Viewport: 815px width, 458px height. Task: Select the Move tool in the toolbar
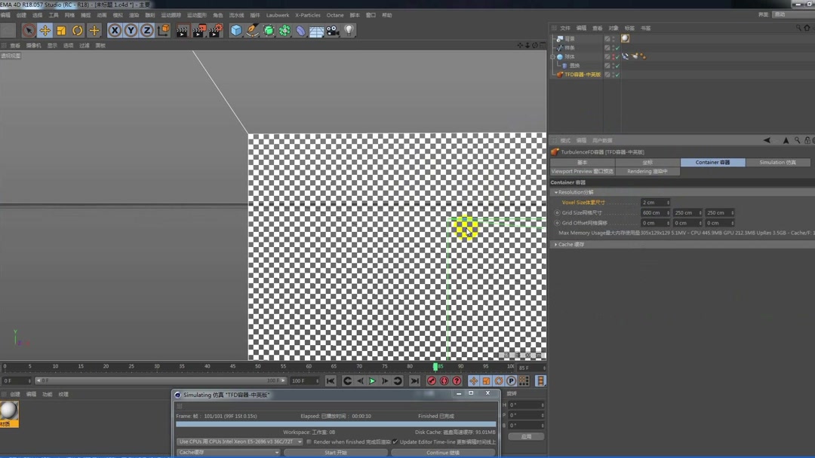click(x=44, y=30)
